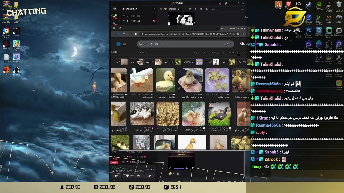
Task: Search by image with Google Lens
Action: (x=146, y=44)
